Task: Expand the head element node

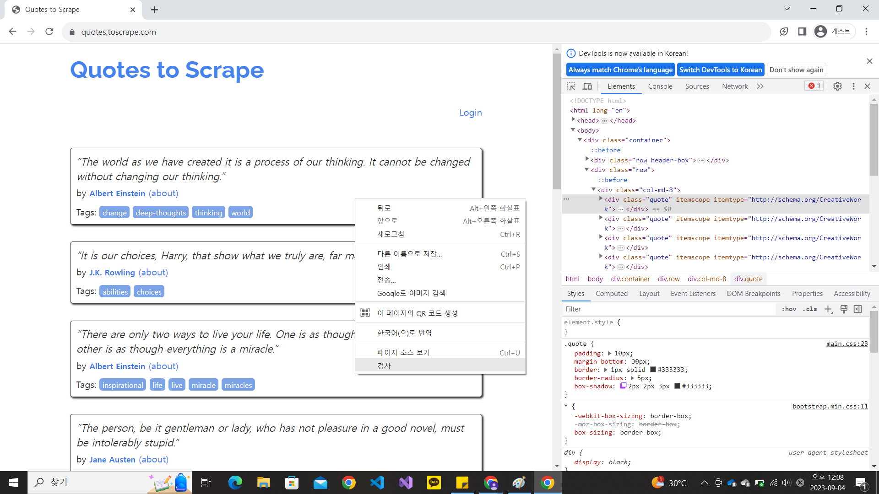Action: pos(573,120)
